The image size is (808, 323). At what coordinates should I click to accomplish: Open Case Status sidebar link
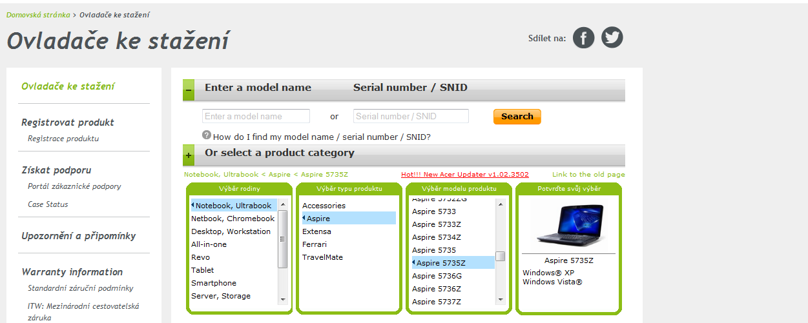48,204
